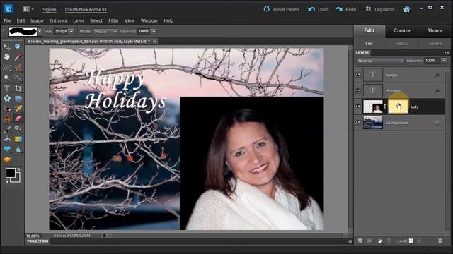
Task: Select the Custom Shape heart tool
Action: pos(7,149)
